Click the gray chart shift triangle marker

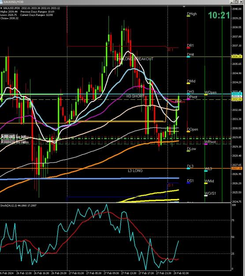pyautogui.click(x=184, y=7)
